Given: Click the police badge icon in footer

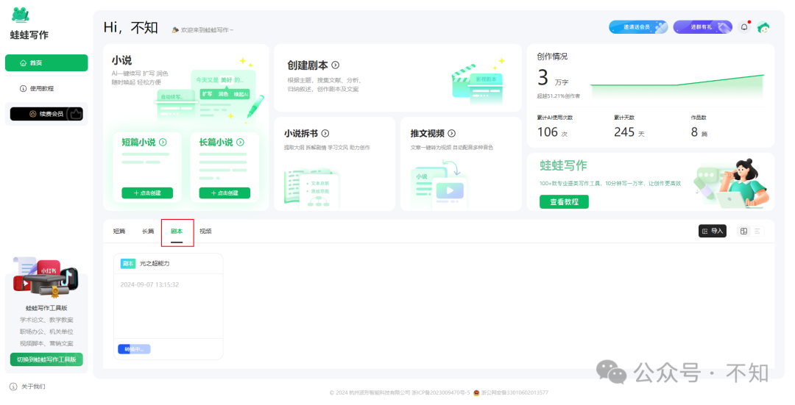Looking at the screenshot, I should [476, 393].
